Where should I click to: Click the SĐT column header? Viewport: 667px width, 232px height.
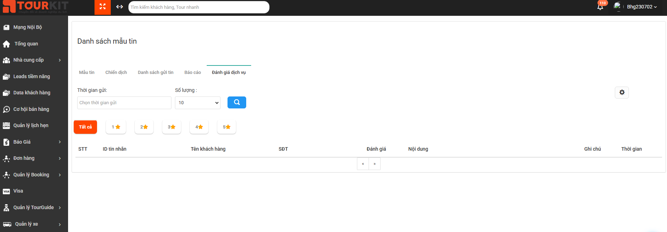[283, 149]
